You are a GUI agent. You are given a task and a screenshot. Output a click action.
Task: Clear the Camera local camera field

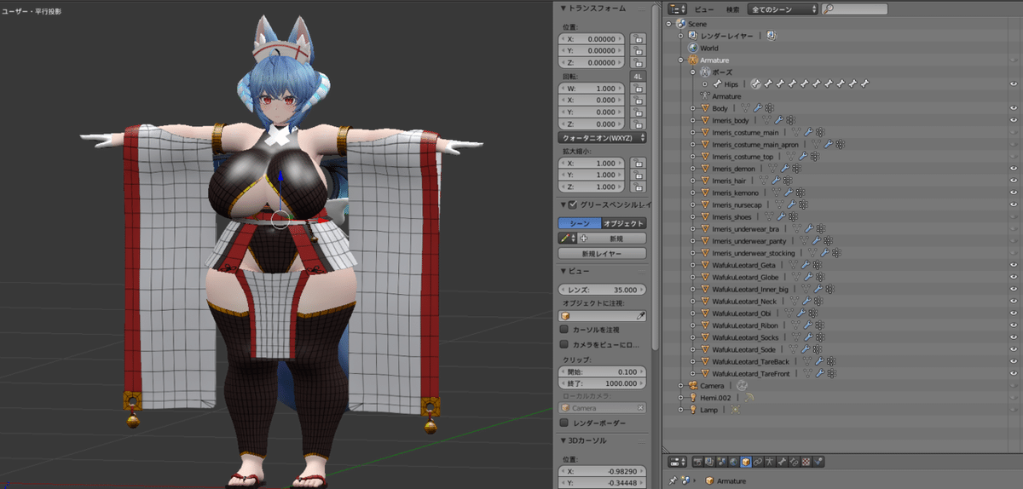click(x=641, y=408)
